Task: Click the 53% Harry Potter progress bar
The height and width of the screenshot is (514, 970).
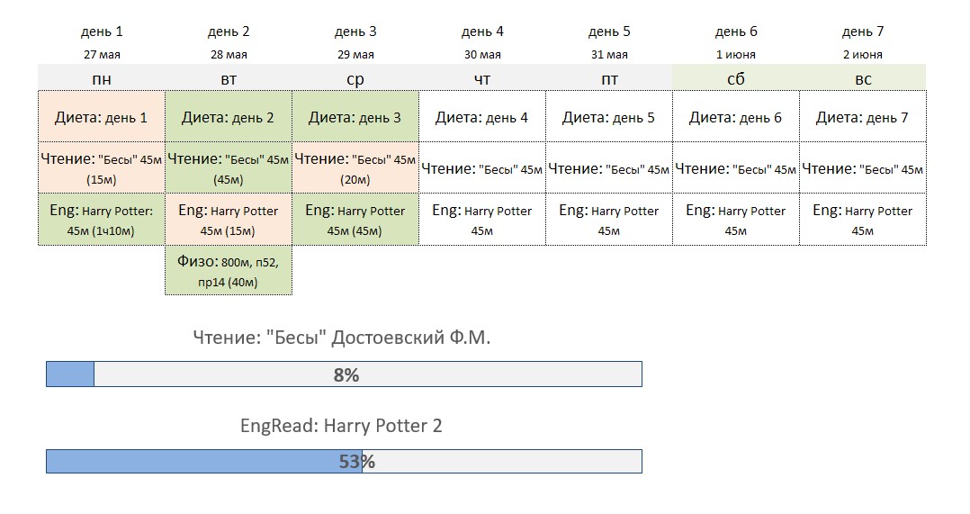Action: [344, 462]
